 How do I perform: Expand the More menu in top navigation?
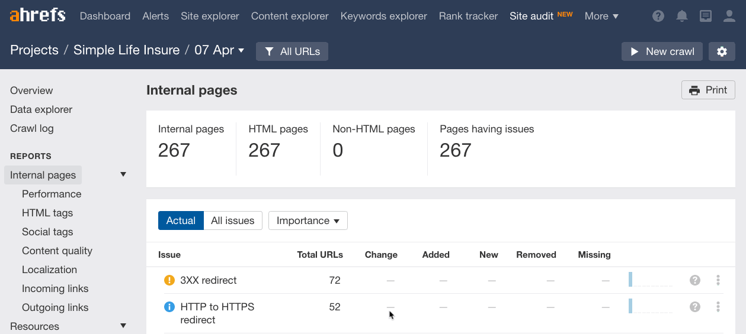[x=601, y=16]
